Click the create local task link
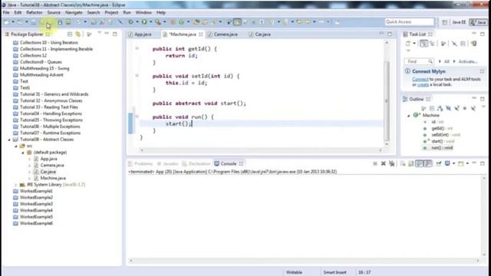This screenshot has height=276, width=491. [423, 84]
